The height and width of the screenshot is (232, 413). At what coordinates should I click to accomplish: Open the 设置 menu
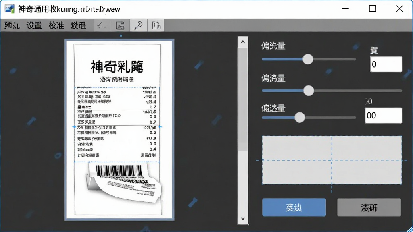(34, 25)
